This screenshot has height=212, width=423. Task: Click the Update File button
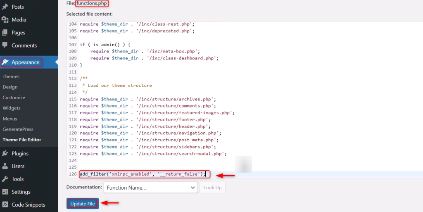coord(83,204)
